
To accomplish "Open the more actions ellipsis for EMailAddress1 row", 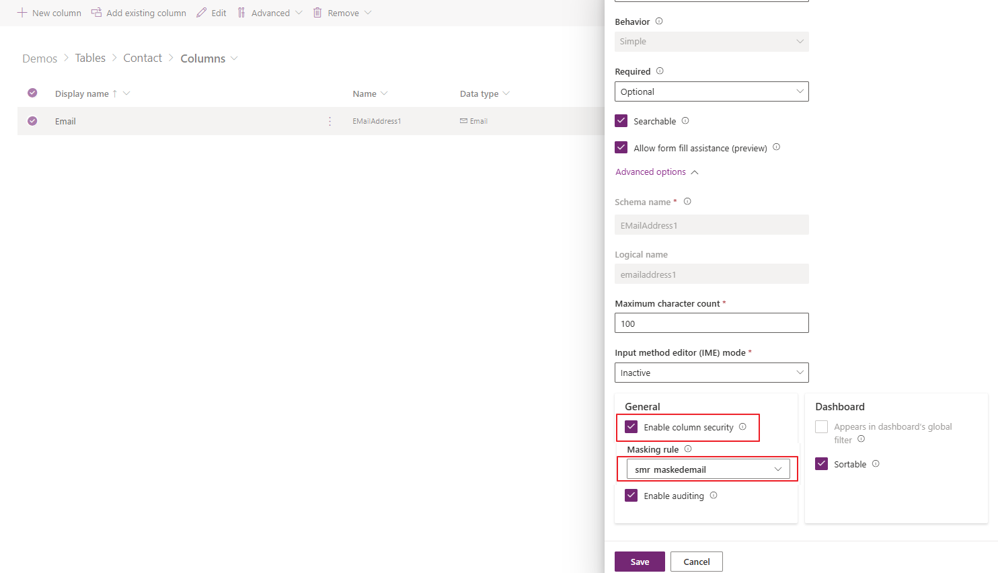I will coord(330,121).
